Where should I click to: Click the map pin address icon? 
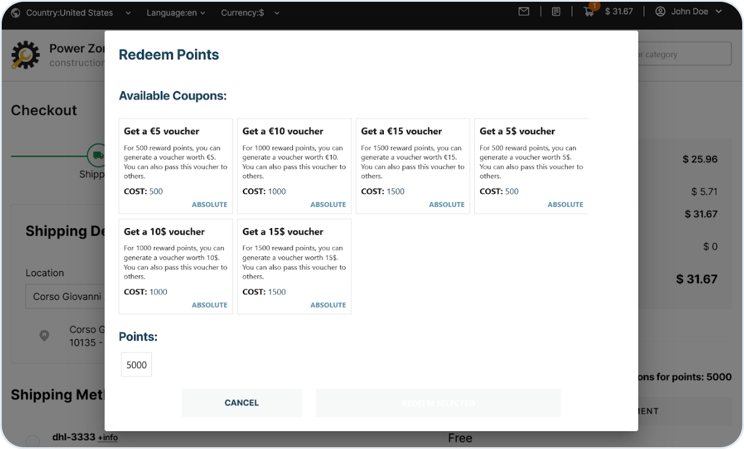tap(44, 336)
